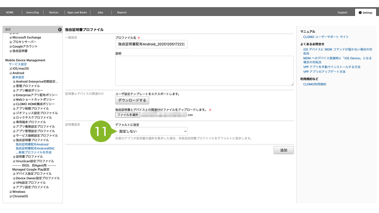Expand the iOS/macOS section
Viewport: 379px width, 213px height.
click(11, 69)
